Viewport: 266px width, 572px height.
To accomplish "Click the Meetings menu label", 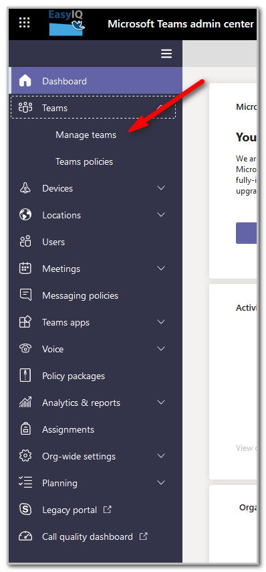I will pos(61,269).
